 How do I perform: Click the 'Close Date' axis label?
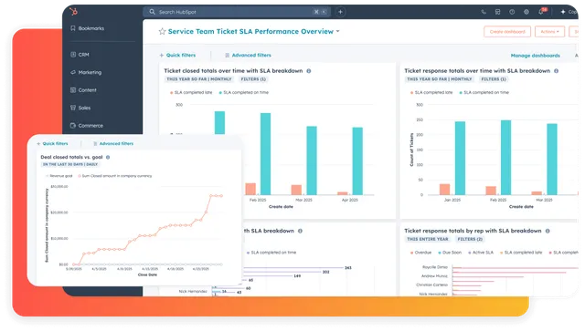click(x=147, y=274)
